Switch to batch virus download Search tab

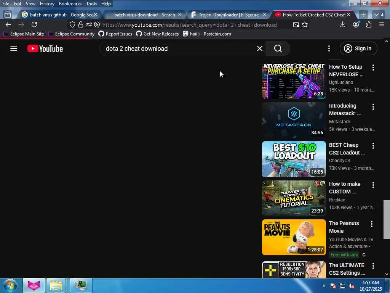click(144, 15)
